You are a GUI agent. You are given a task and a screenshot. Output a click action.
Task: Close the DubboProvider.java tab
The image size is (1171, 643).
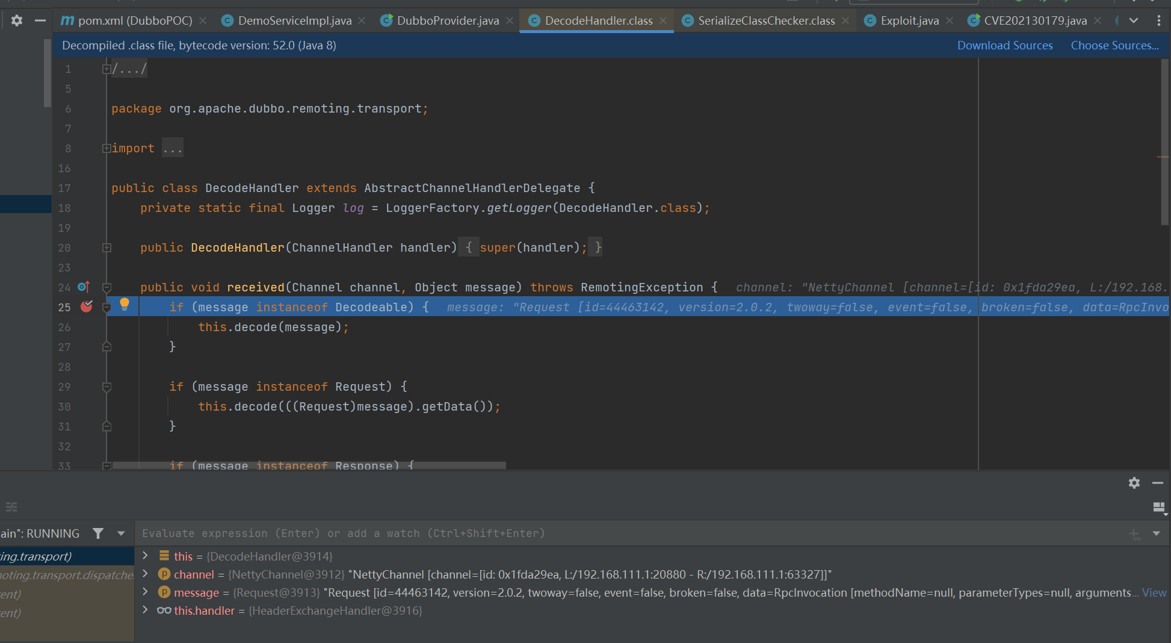[510, 20]
